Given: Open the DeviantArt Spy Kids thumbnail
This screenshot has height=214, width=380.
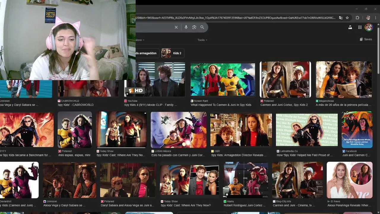Looking at the screenshot, I should (x=19, y=180).
